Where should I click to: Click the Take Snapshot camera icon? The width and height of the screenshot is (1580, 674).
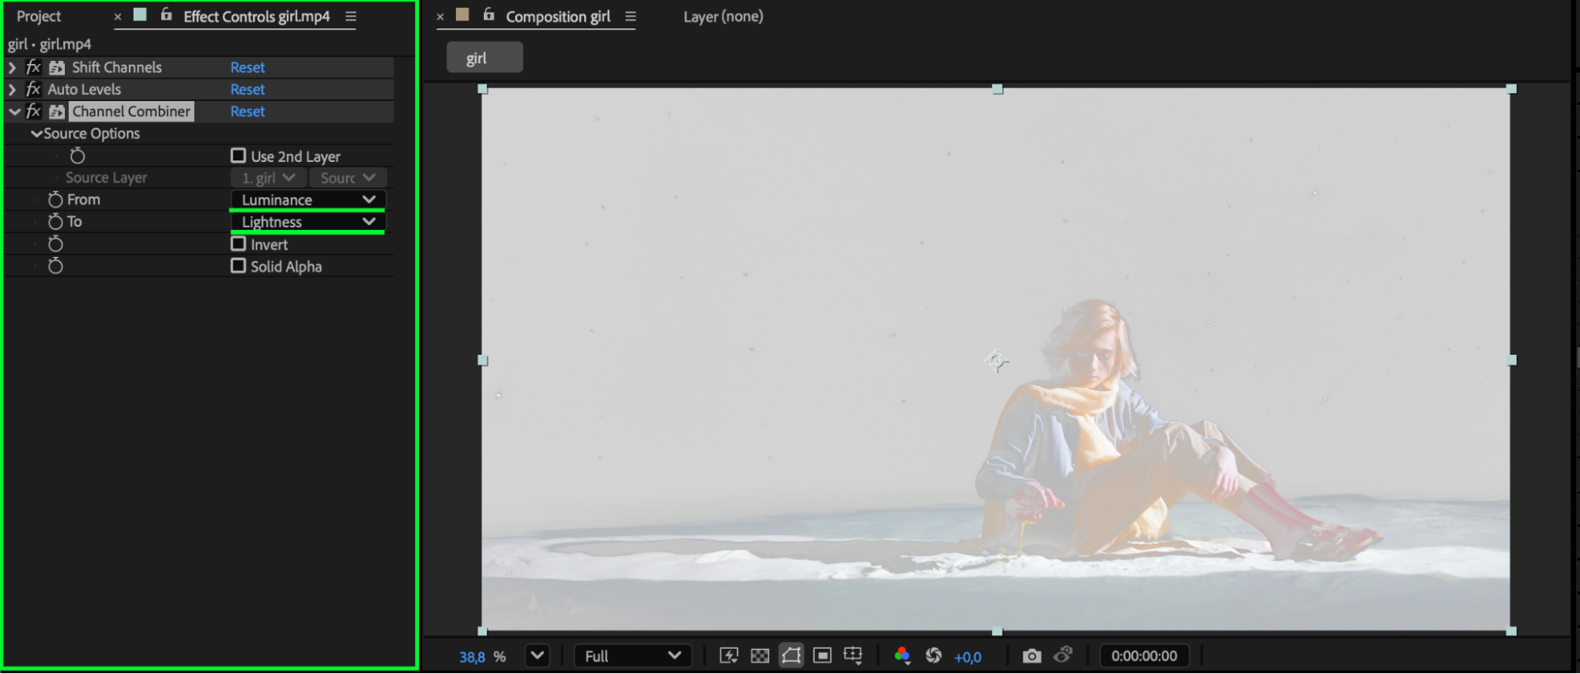pyautogui.click(x=1031, y=656)
